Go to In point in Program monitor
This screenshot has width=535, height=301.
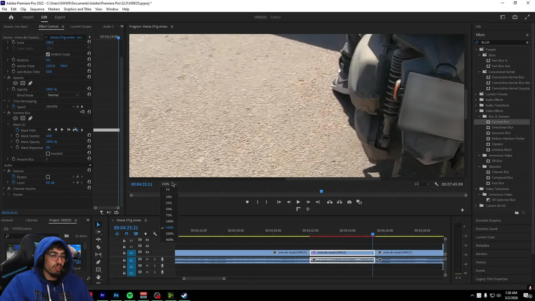coord(279,202)
